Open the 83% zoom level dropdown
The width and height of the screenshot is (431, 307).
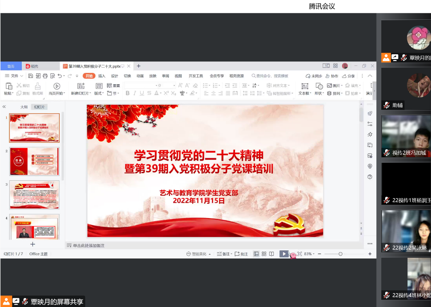coord(309,254)
